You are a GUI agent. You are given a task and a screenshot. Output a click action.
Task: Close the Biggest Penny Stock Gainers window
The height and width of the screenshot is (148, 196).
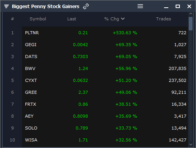pos(189,6)
